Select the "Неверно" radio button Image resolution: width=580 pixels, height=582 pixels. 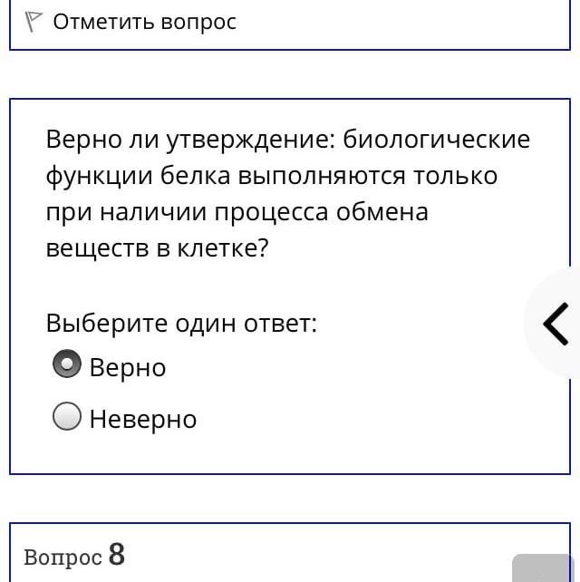[67, 416]
